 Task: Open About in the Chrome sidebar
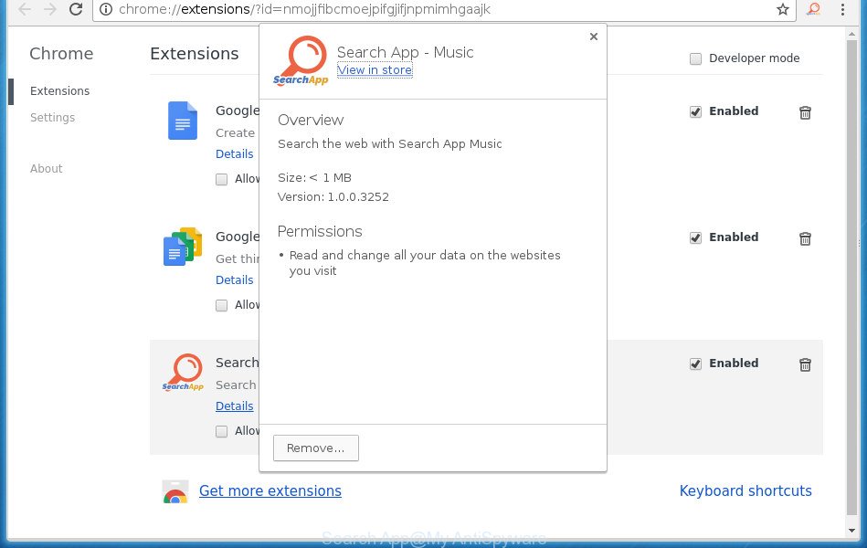(x=46, y=169)
